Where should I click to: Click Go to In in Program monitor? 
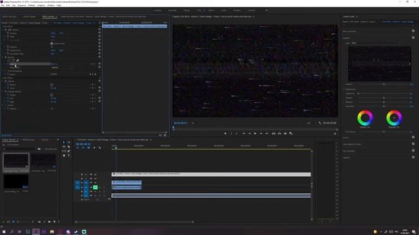point(244,133)
